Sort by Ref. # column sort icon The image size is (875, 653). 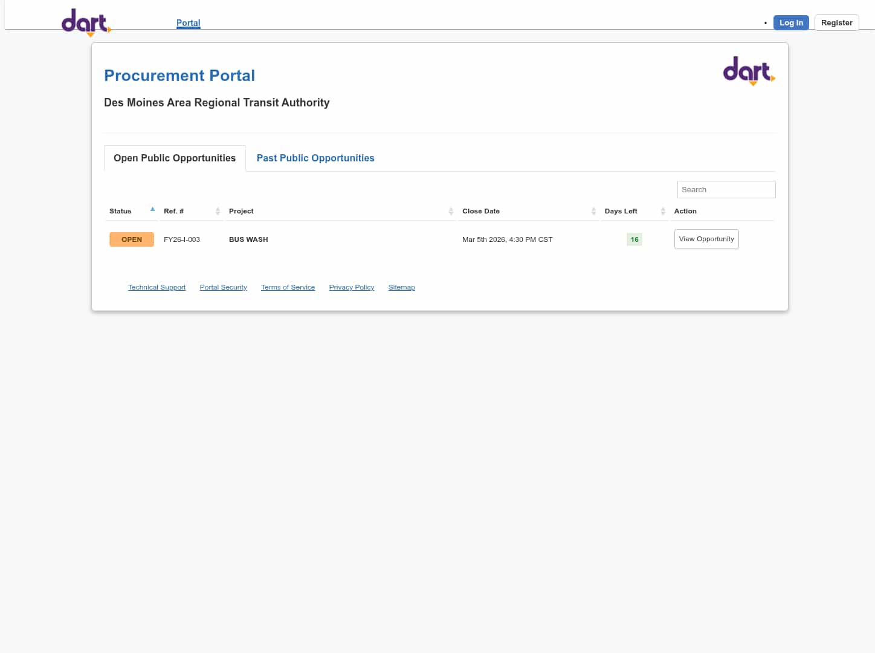218,211
